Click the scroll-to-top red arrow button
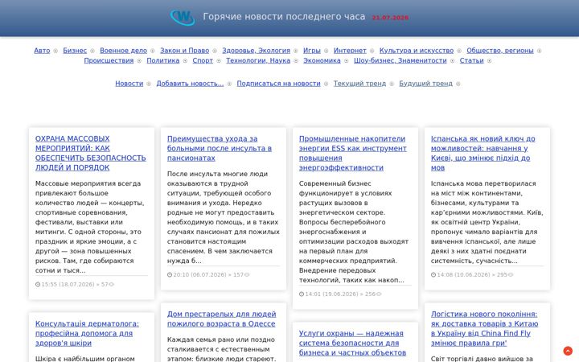 pos(568,351)
